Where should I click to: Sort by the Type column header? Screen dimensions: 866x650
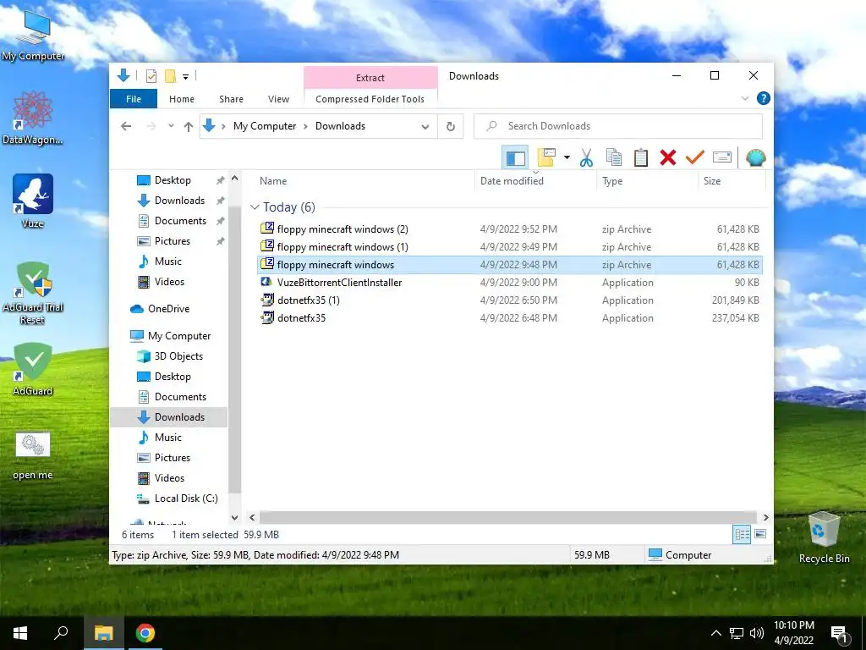647,181
